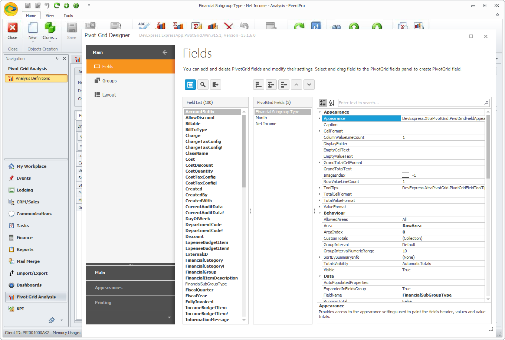Select the Layout page in the designer

click(x=131, y=95)
